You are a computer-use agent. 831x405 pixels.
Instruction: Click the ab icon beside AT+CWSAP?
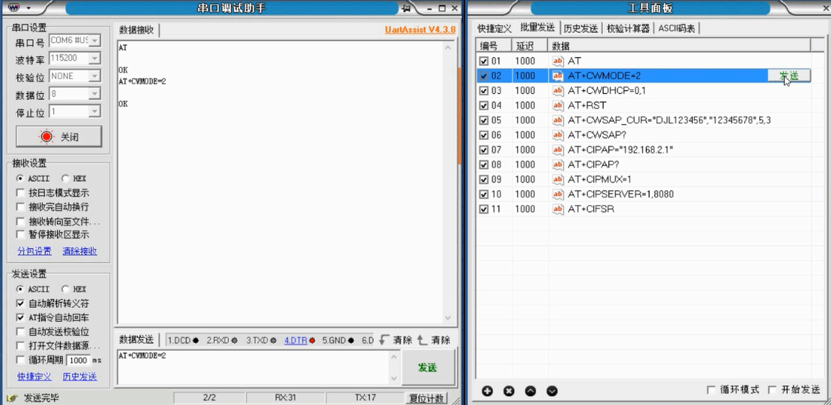coord(558,135)
